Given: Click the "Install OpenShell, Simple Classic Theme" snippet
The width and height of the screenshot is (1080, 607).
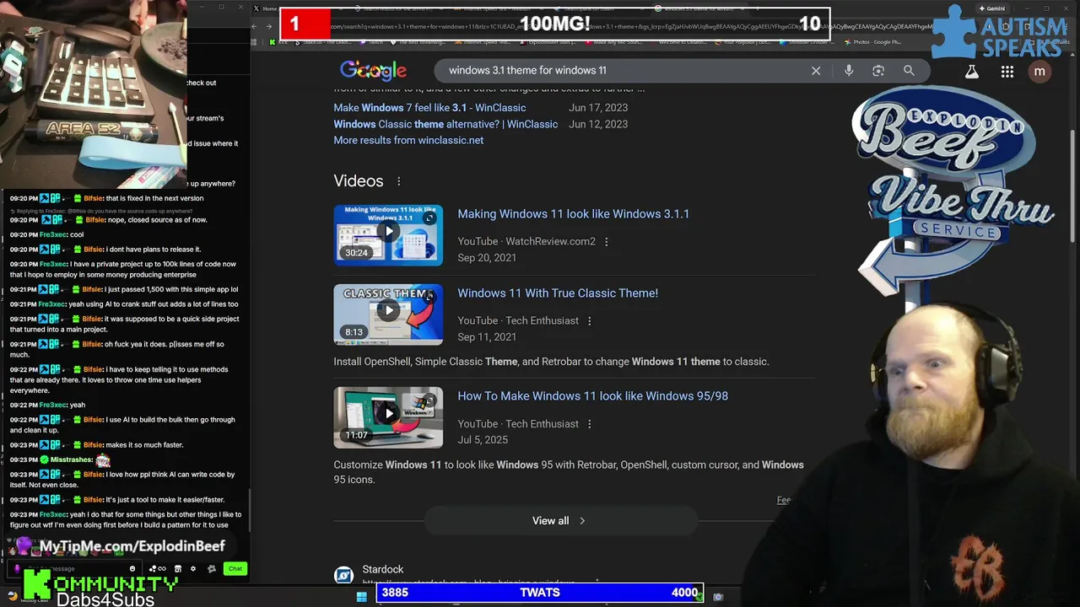Looking at the screenshot, I should 551,362.
